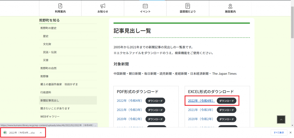Screen dimensions: 294x138
Task: Close the download bar with X
Action: tap(291, 133)
